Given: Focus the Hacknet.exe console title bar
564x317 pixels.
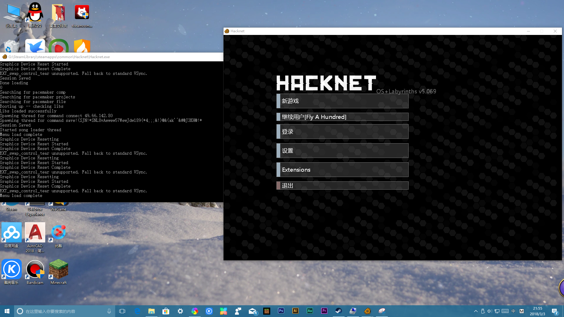Looking at the screenshot, I should pyautogui.click(x=112, y=57).
